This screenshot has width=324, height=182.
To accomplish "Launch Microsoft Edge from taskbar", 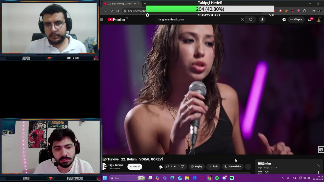I will 172,178.
